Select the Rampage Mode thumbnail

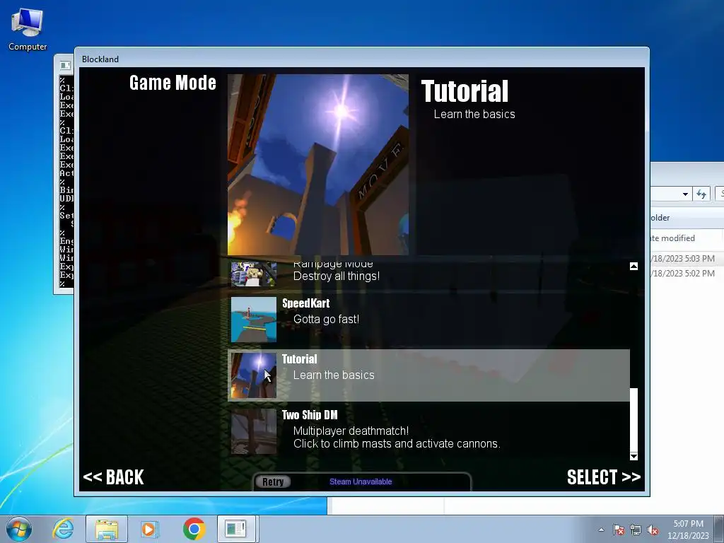click(254, 274)
